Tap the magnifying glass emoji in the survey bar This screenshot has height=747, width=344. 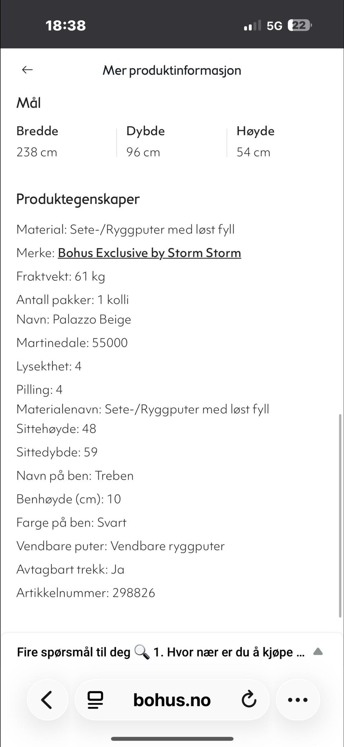(x=142, y=652)
